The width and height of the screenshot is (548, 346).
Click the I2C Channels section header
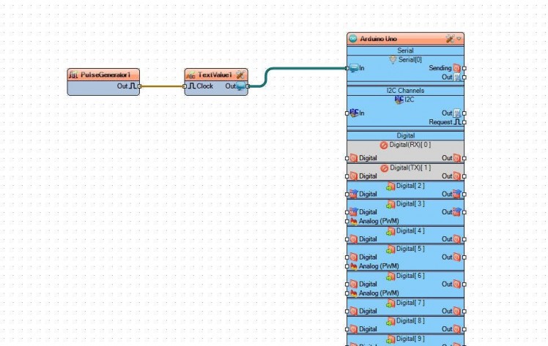coord(405,91)
